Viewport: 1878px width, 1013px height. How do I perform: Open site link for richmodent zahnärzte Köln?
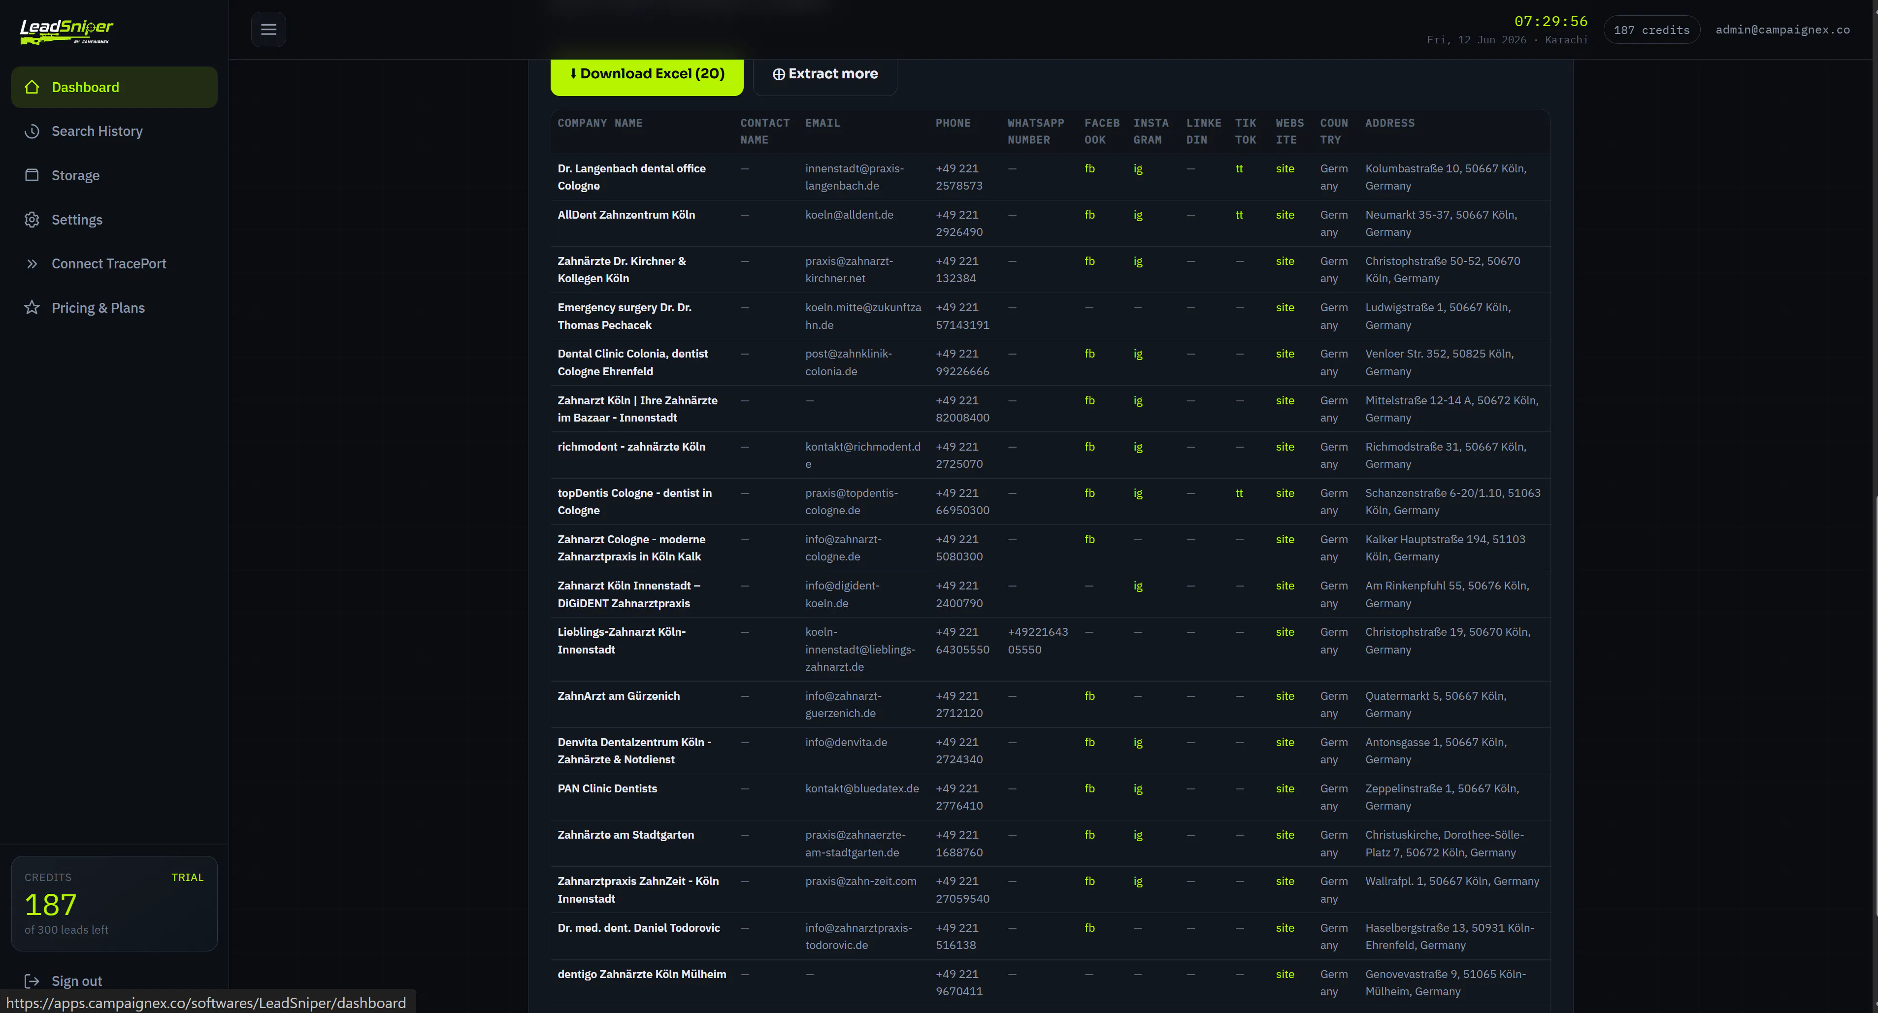pyautogui.click(x=1285, y=447)
